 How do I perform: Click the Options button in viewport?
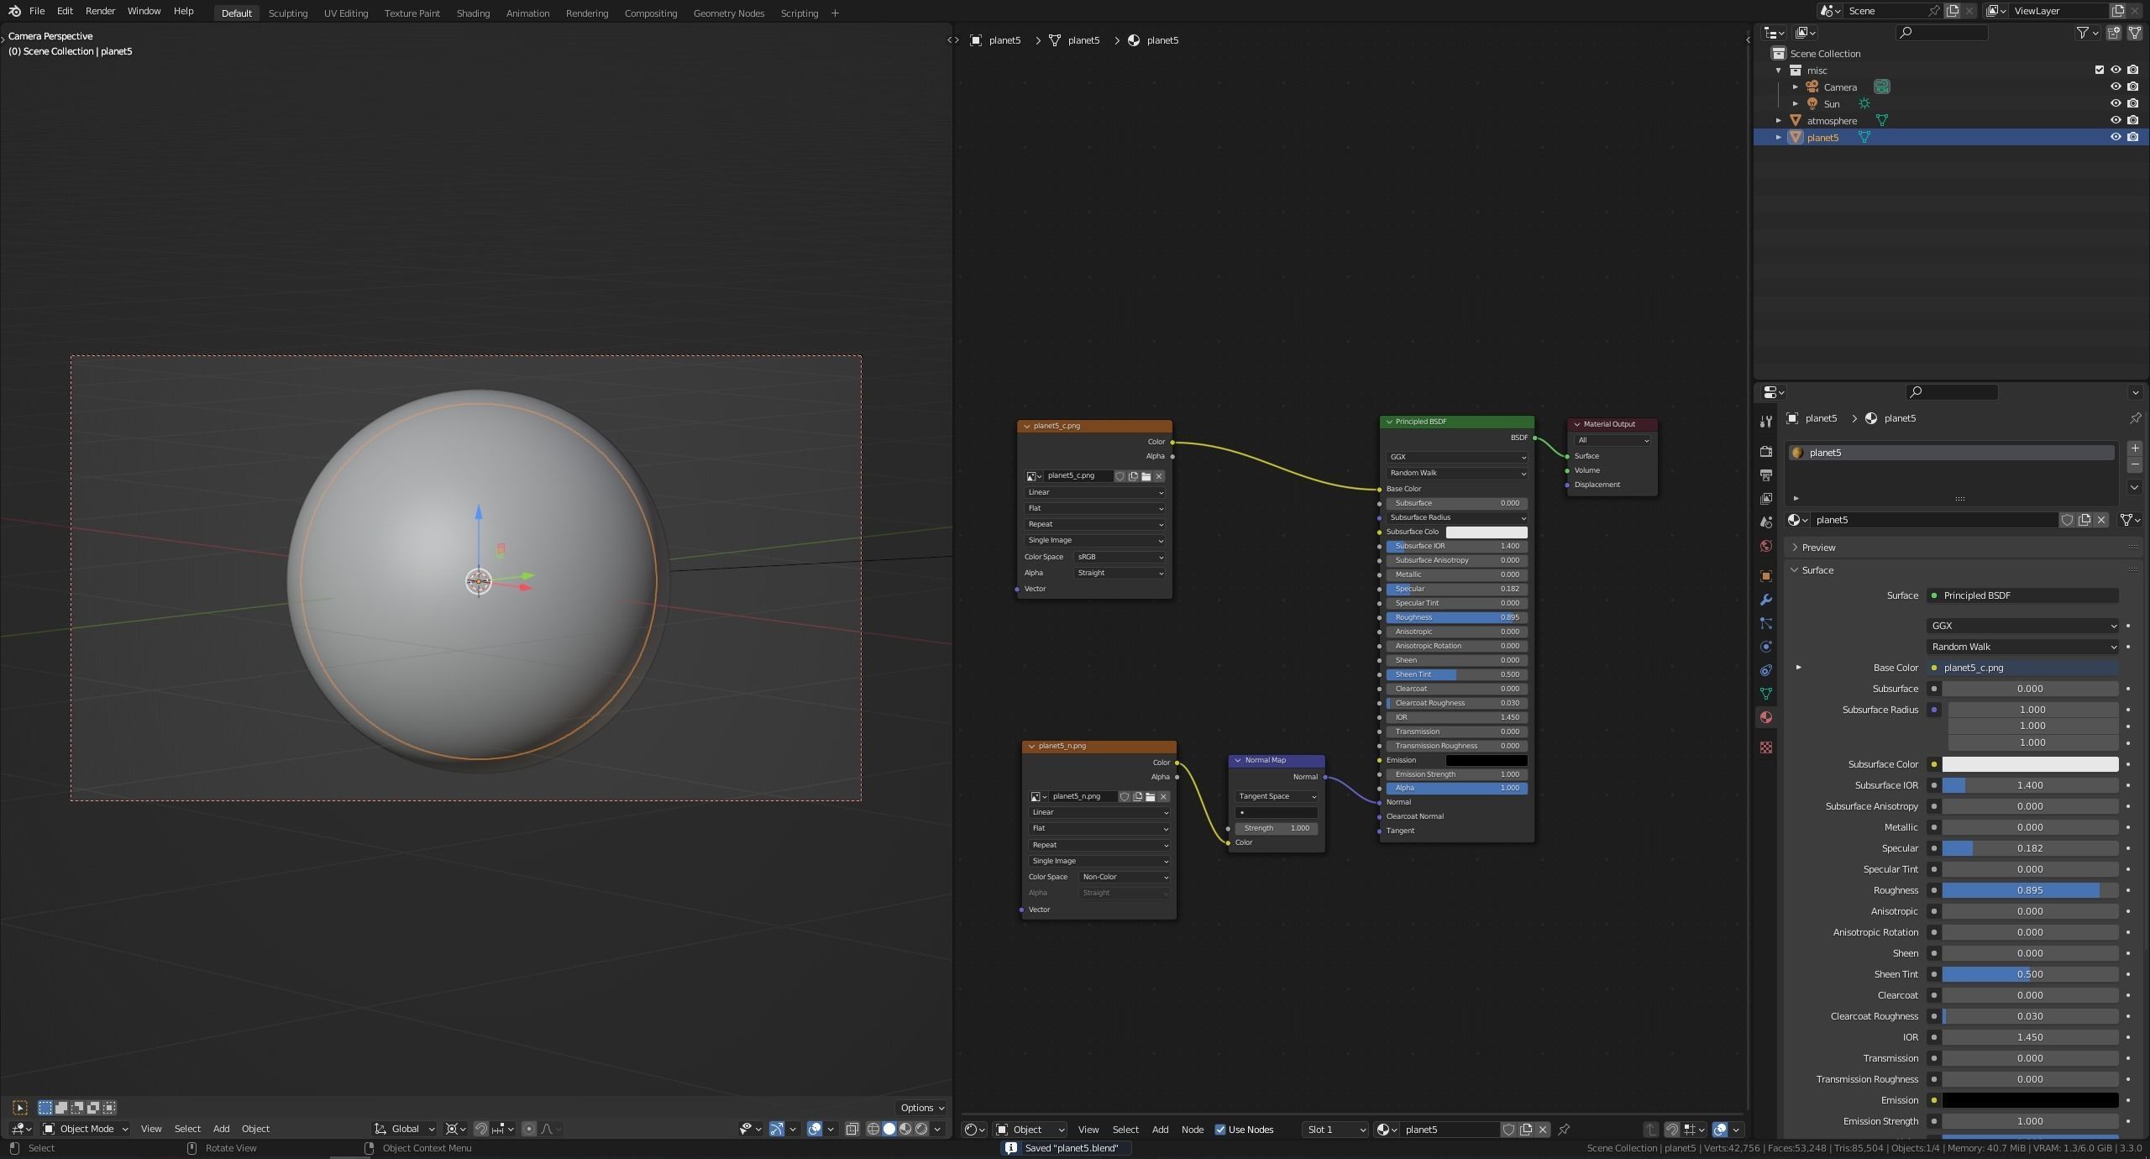[921, 1108]
